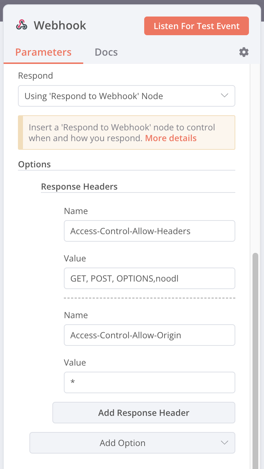Click the Respond to Webhook notice box
The width and height of the screenshot is (264, 469).
tap(127, 133)
